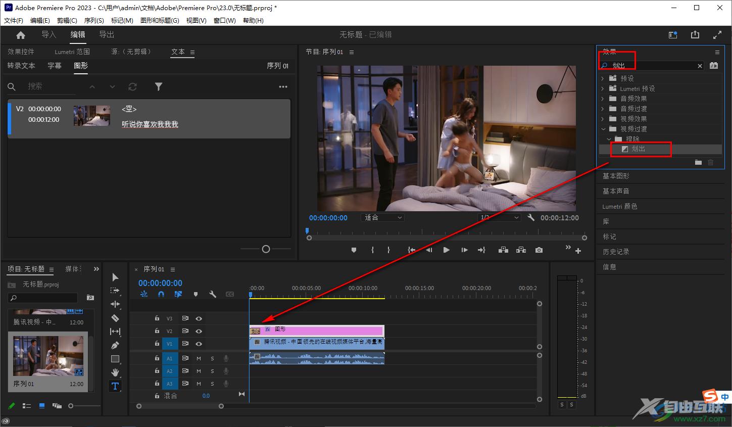Clear the effects search field
This screenshot has height=427, width=732.
pyautogui.click(x=700, y=66)
